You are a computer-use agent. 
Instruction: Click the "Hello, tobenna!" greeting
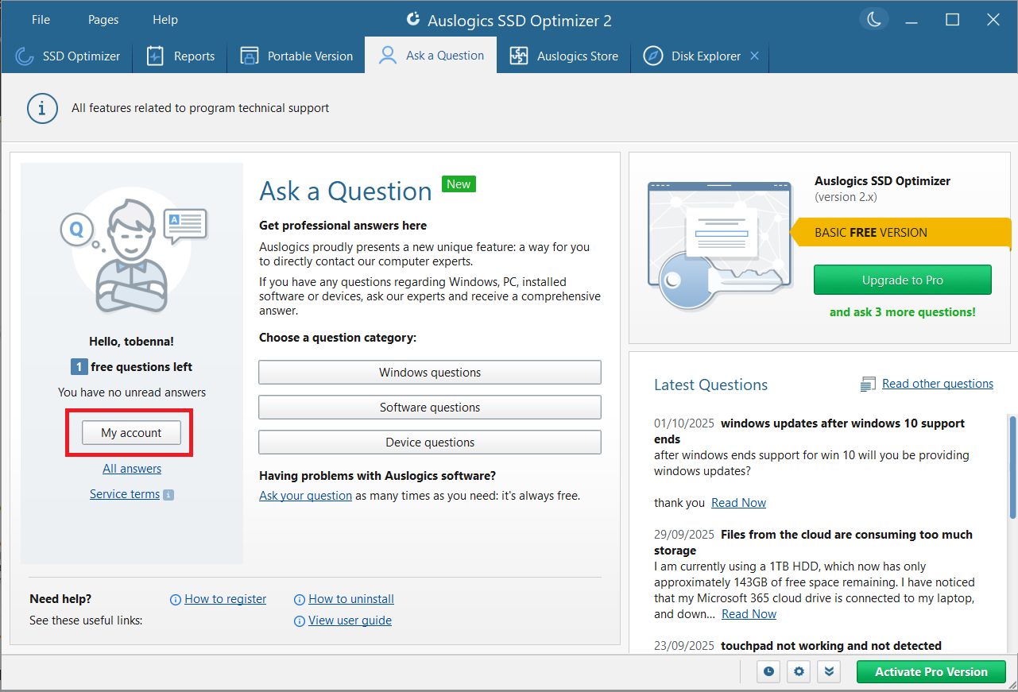pos(131,342)
